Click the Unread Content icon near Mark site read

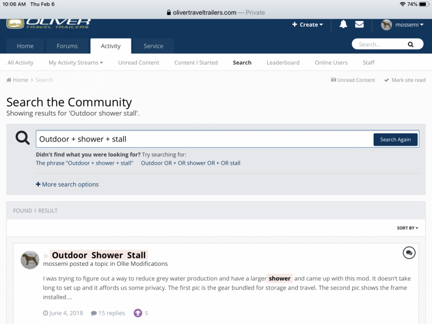coord(333,79)
